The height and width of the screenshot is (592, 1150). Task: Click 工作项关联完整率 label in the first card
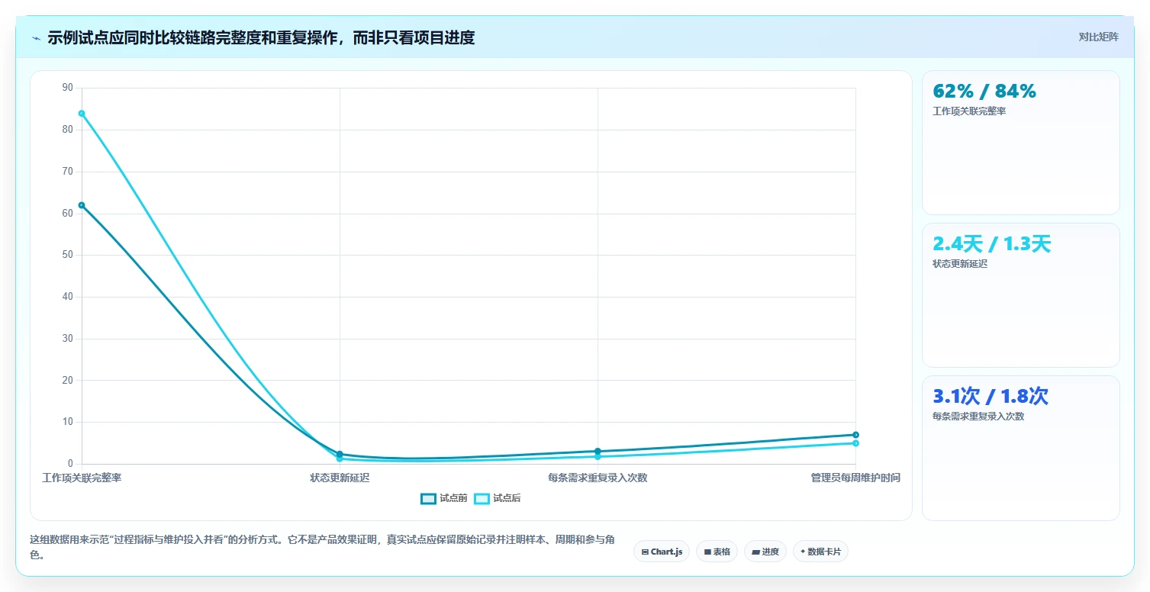[969, 111]
